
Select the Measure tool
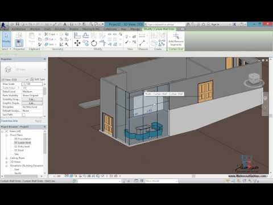142,43
